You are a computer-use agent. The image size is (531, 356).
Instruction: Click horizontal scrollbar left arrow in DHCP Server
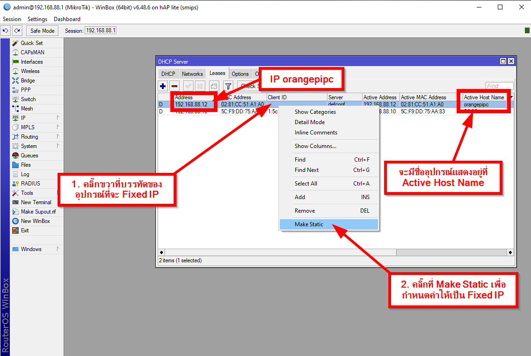(161, 252)
